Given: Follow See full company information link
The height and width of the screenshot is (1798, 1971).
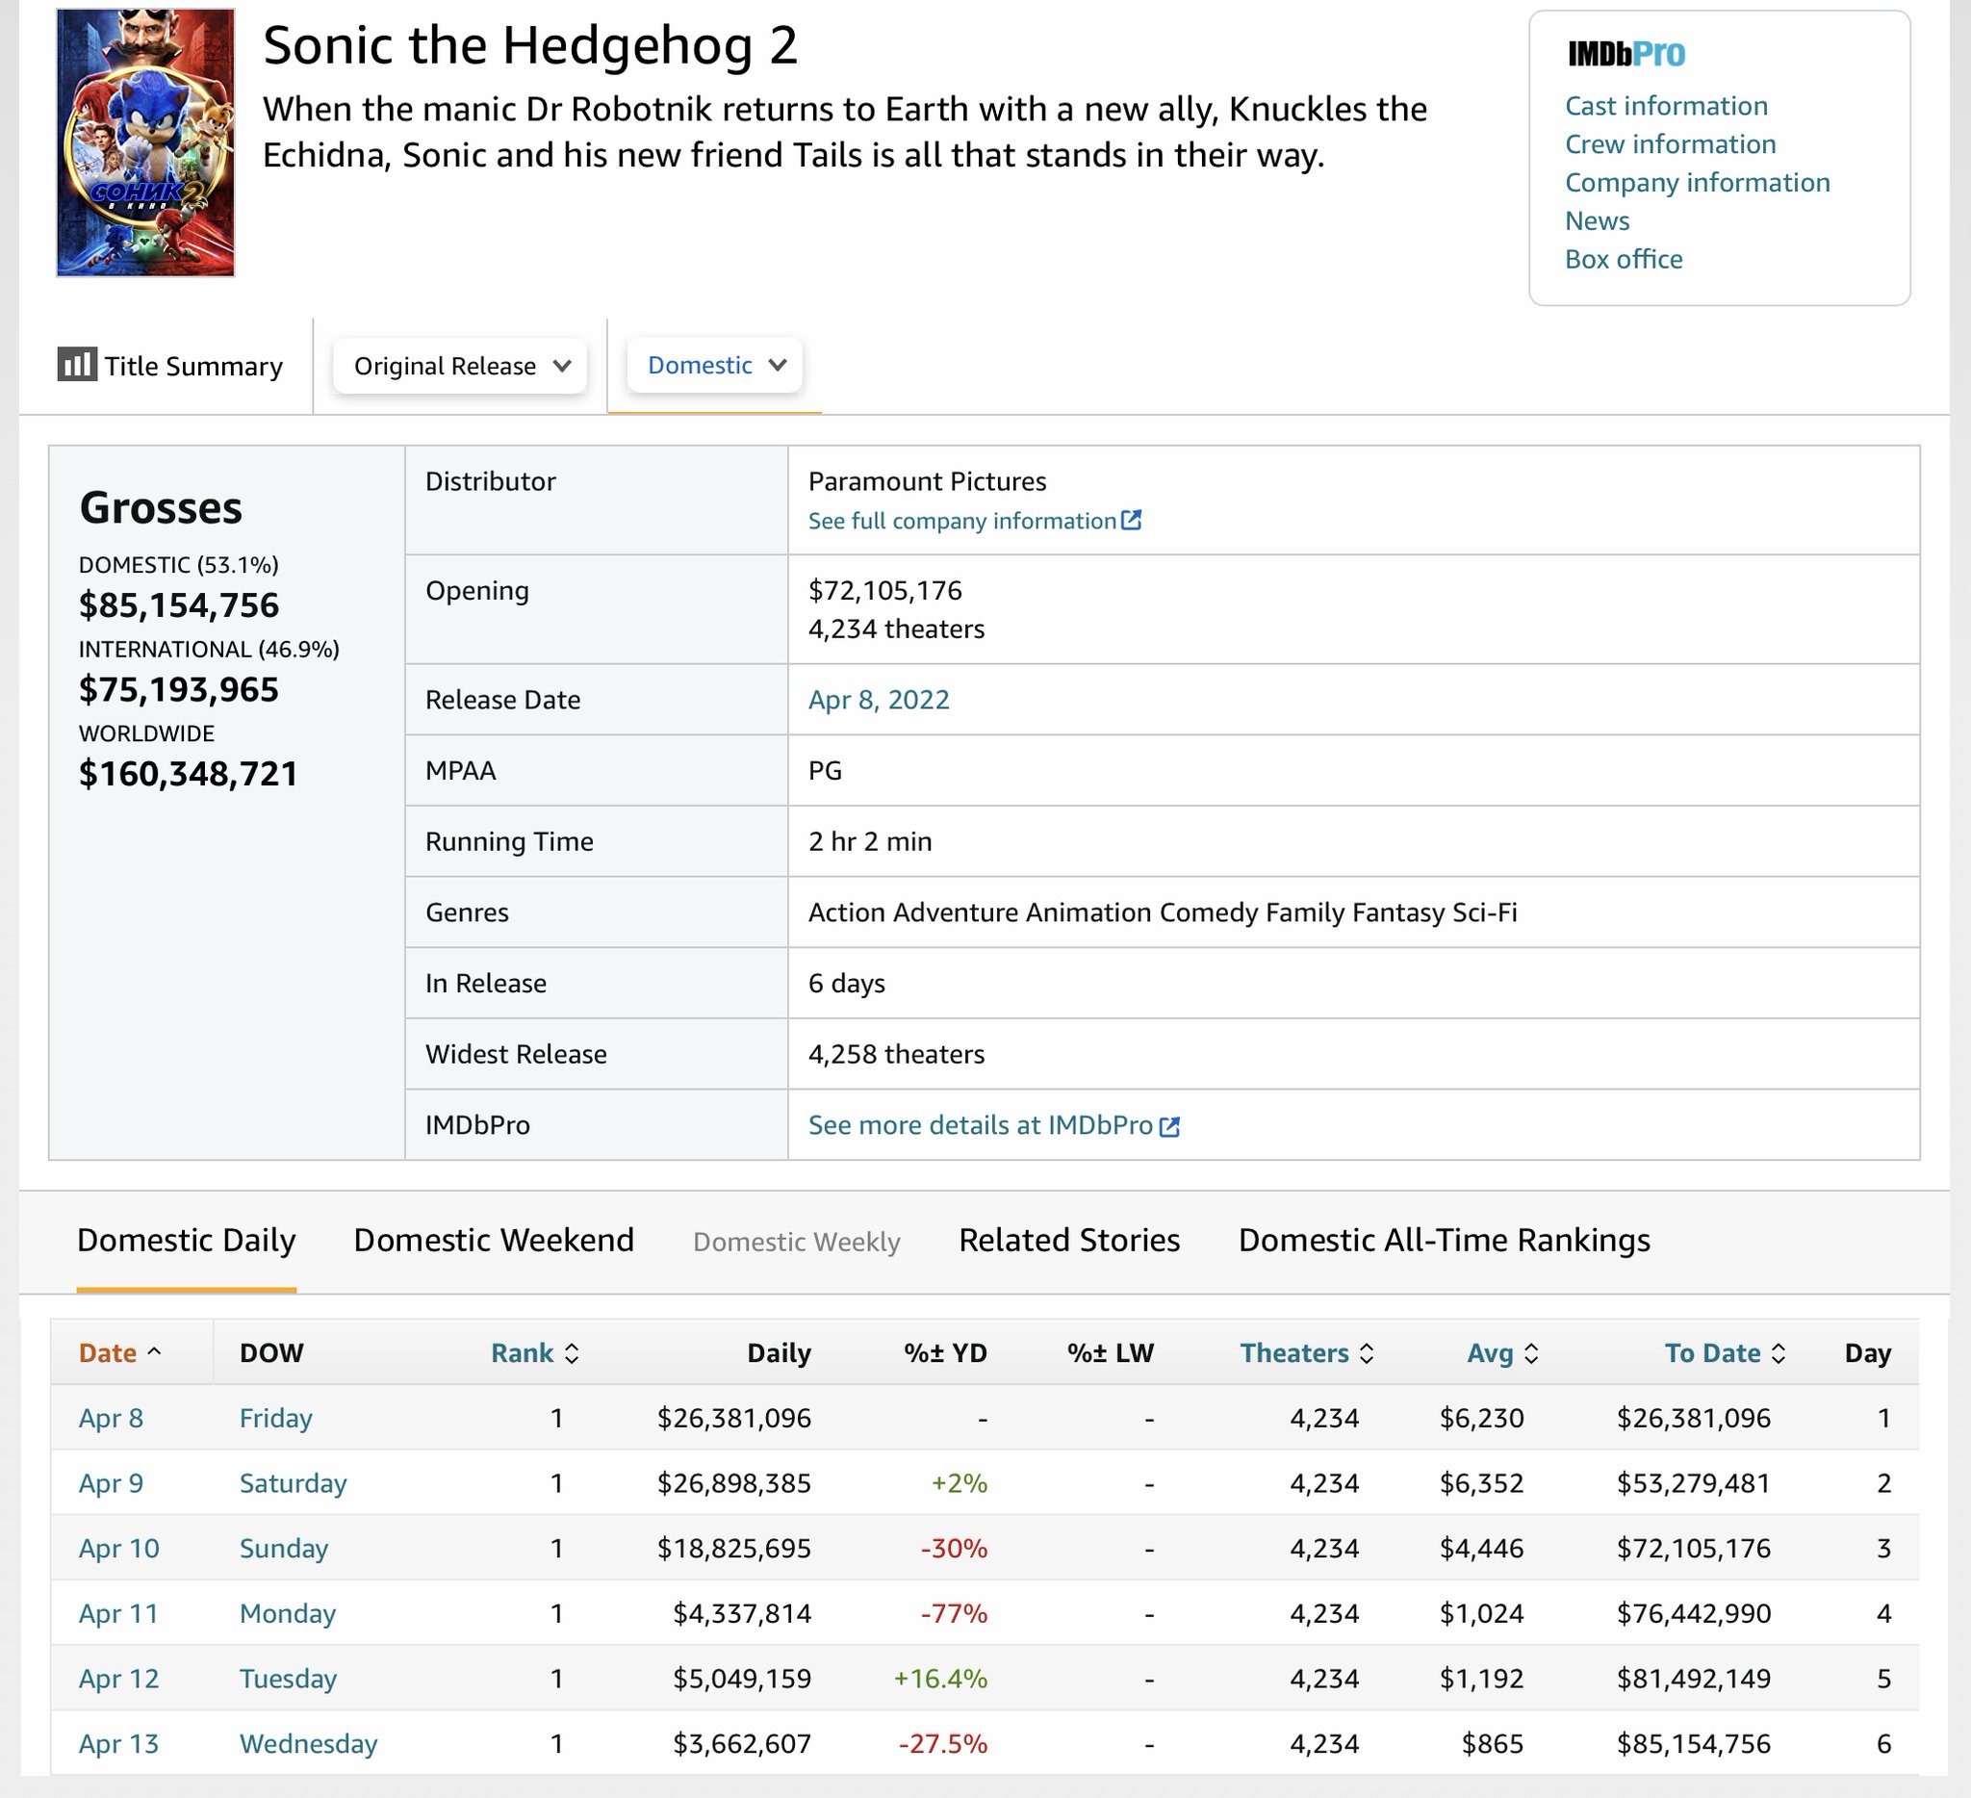Looking at the screenshot, I should 962,521.
